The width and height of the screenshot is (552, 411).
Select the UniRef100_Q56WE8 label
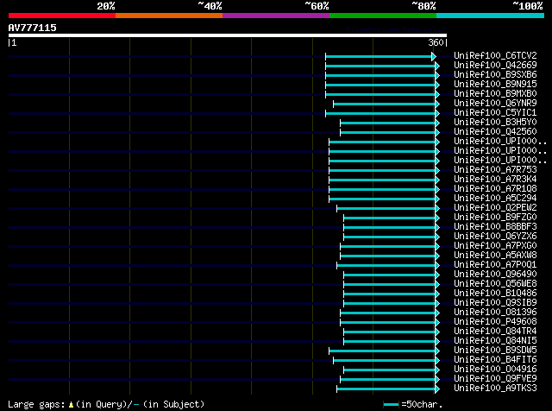[x=495, y=284]
